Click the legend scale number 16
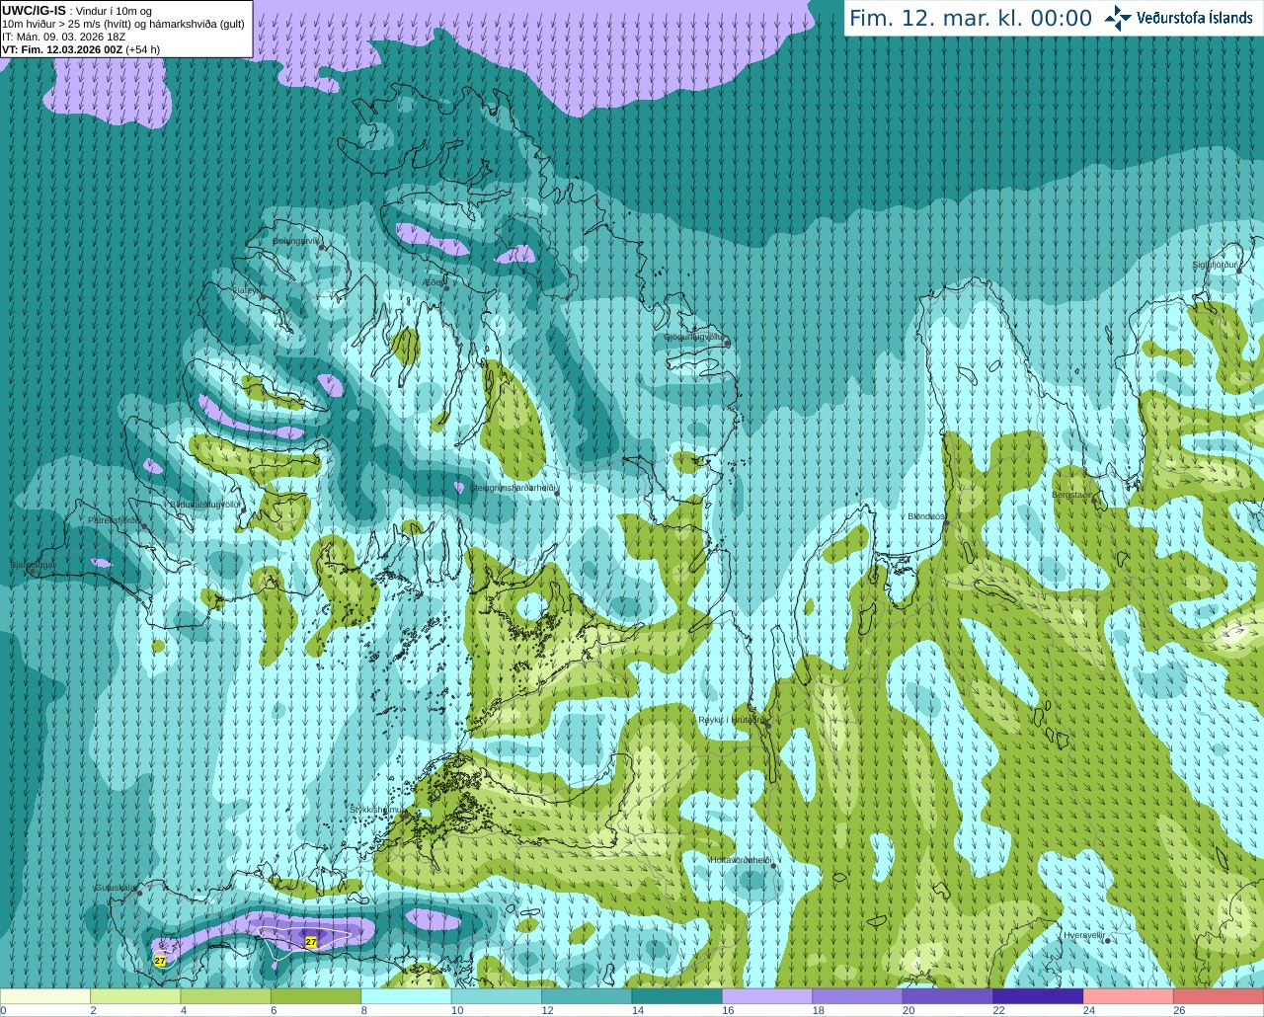1264x1017 pixels. pos(728,1010)
